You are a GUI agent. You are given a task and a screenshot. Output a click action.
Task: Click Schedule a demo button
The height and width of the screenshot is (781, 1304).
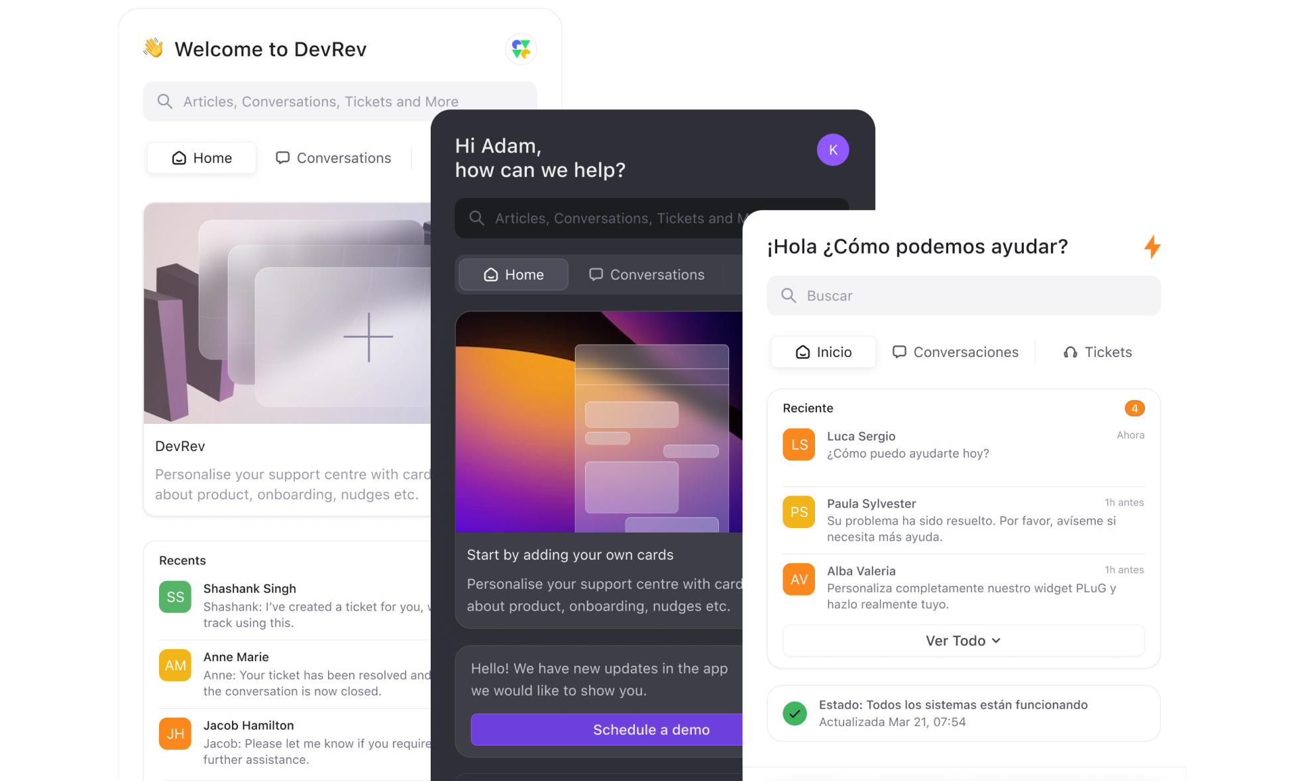tap(651, 730)
